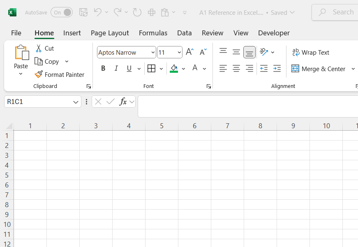This screenshot has height=247, width=358.
Task: Click the Excel app logo icon
Action: coord(12,12)
